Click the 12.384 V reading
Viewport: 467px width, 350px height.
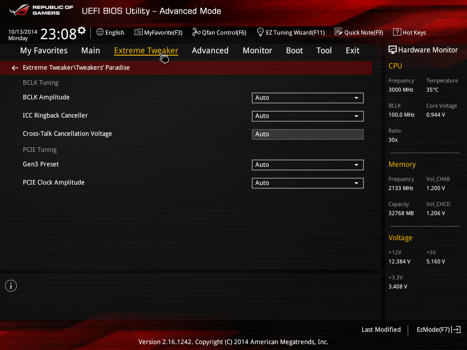pyautogui.click(x=400, y=261)
